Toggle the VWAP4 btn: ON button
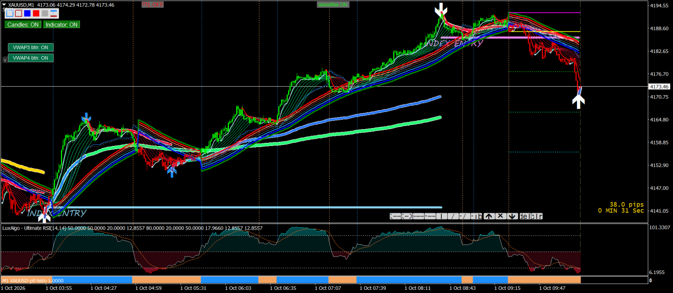The image size is (673, 293). coord(30,58)
